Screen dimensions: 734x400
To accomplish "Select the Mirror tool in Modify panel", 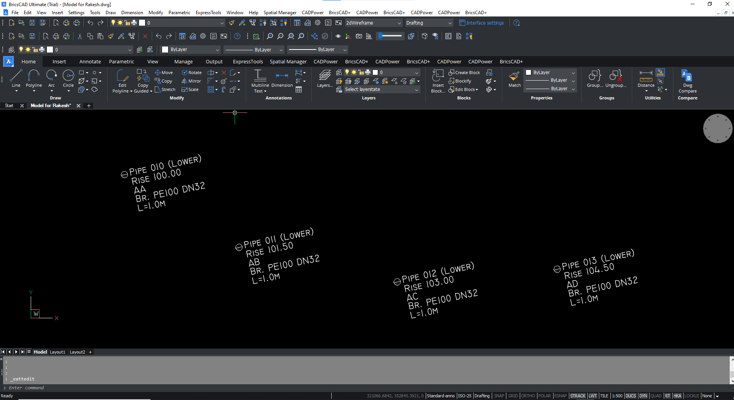I will pos(191,81).
